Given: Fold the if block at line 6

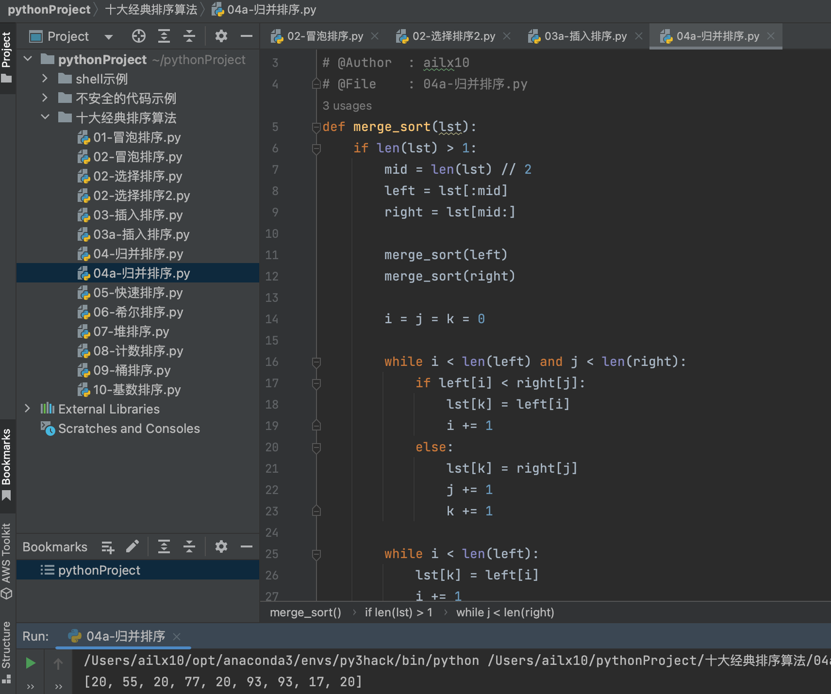Looking at the screenshot, I should pyautogui.click(x=316, y=148).
